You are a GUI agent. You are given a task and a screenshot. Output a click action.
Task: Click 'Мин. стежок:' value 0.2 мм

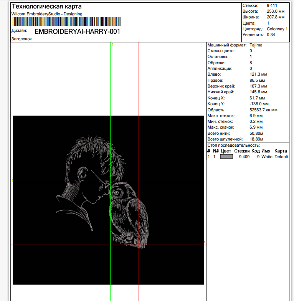pyautogui.click(x=256, y=121)
